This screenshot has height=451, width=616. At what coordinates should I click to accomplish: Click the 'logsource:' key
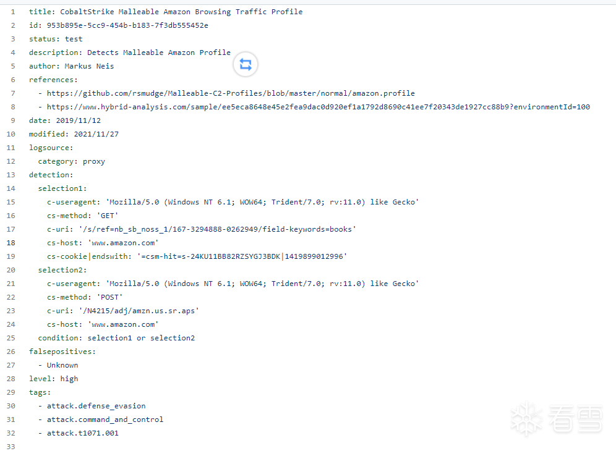tap(51, 148)
